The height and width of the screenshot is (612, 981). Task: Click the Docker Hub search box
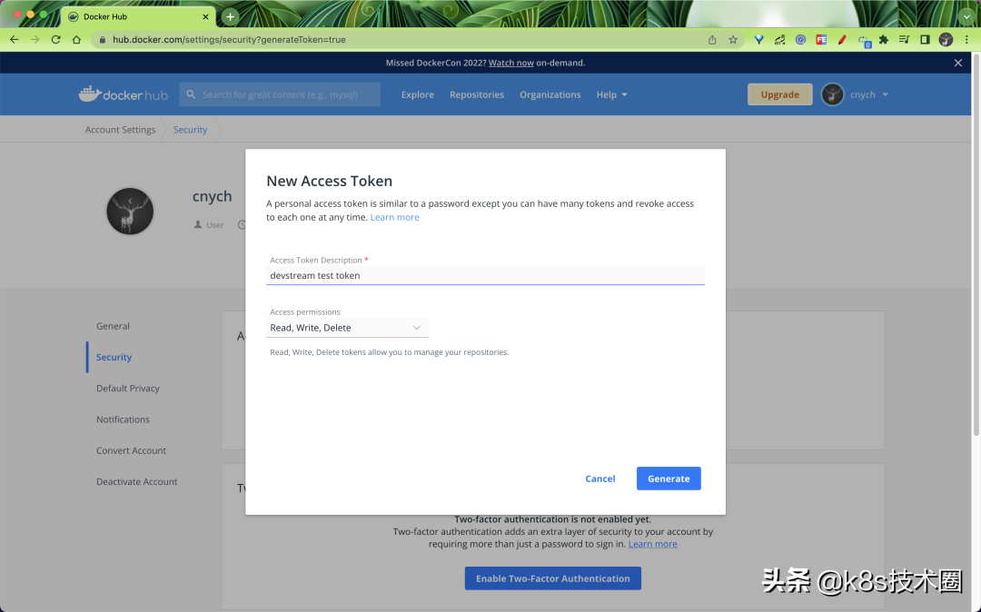tap(280, 94)
